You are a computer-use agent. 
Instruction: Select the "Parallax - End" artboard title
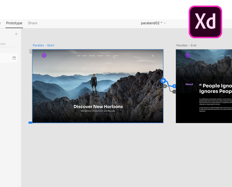point(186,45)
